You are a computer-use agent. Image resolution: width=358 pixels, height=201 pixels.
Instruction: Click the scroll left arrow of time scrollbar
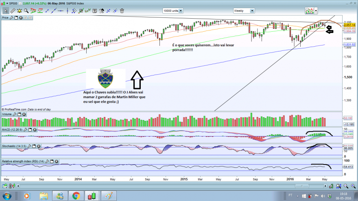pyautogui.click(x=18, y=186)
